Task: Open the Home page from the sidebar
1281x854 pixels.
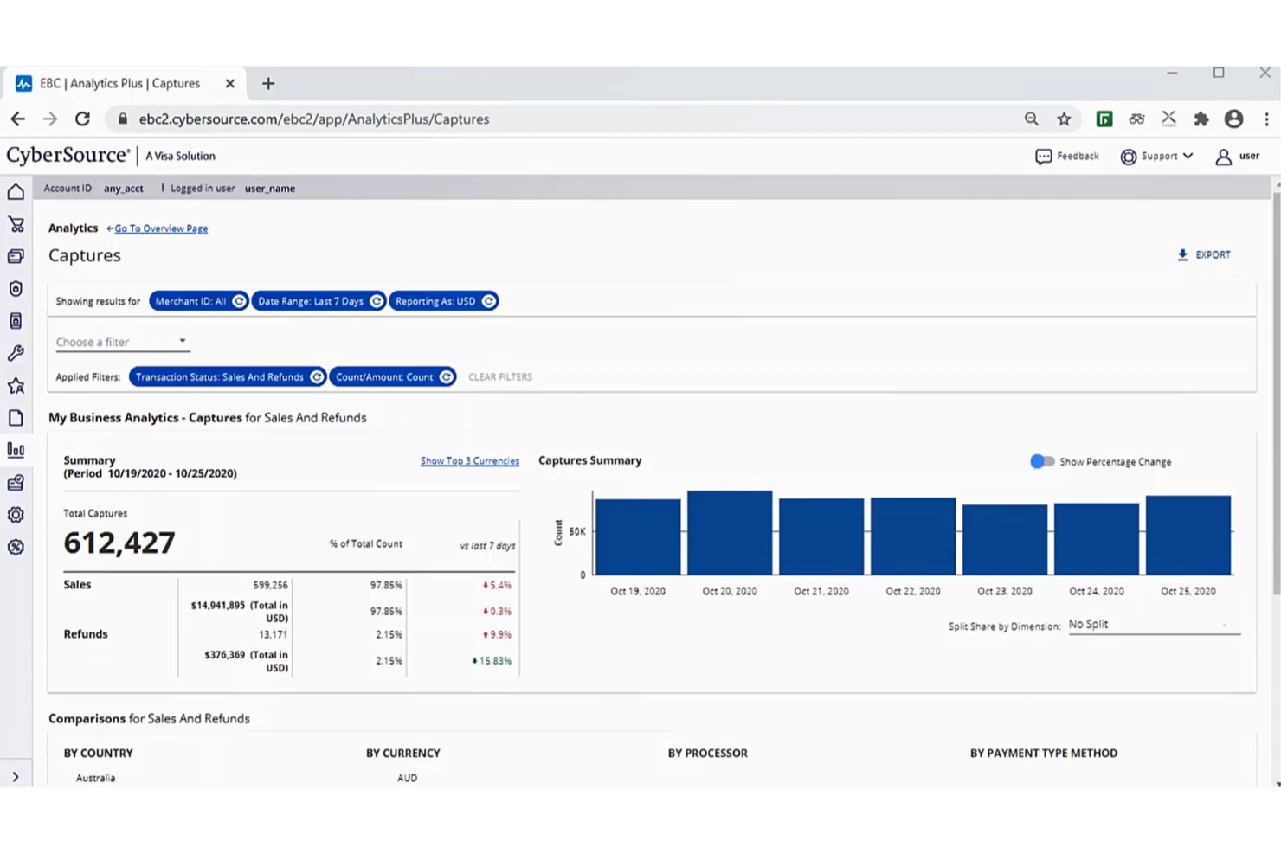Action: point(16,191)
